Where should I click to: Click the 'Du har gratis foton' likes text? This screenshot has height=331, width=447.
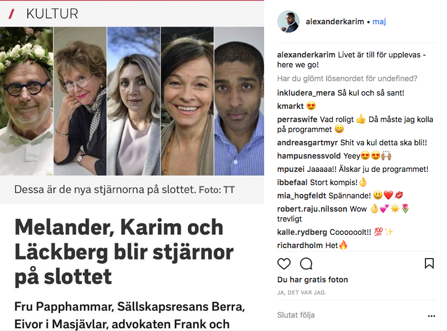tap(312, 280)
